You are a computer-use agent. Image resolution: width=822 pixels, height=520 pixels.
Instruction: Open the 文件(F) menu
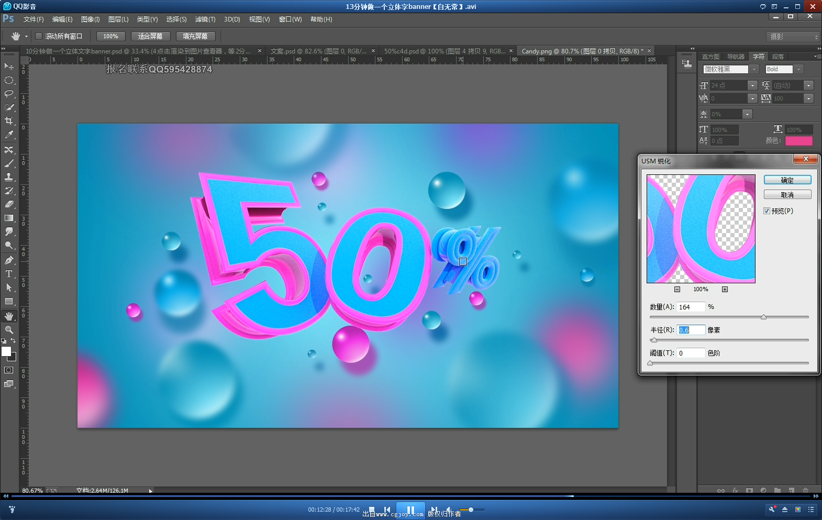point(34,19)
